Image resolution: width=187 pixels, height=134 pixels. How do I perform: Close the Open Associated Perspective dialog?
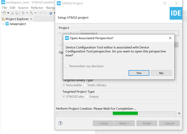pyautogui.click(x=170, y=38)
